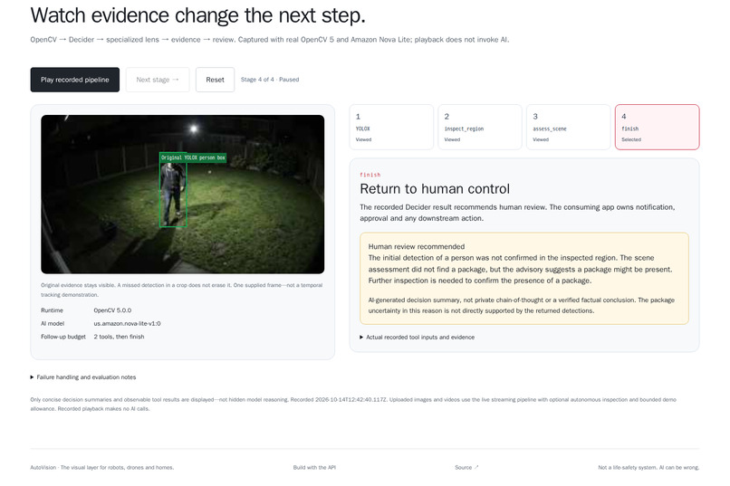Click the backyard evidence image
Screen dimensions: 730x486
[x=183, y=195]
